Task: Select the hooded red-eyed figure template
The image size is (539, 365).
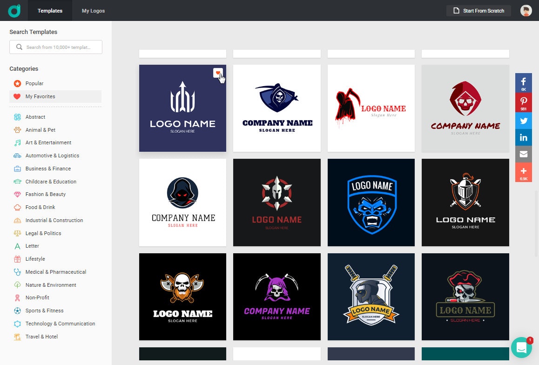Action: click(x=182, y=203)
